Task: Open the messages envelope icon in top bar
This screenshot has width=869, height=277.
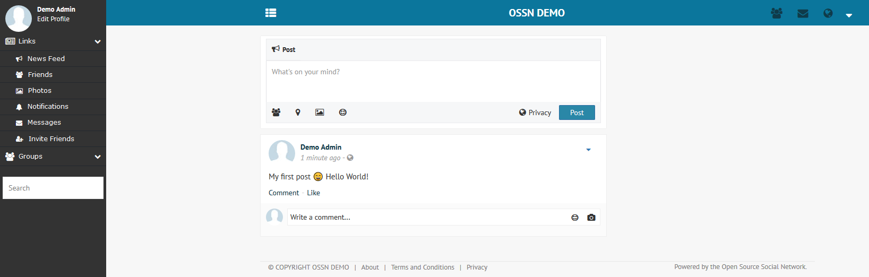Action: pyautogui.click(x=803, y=13)
